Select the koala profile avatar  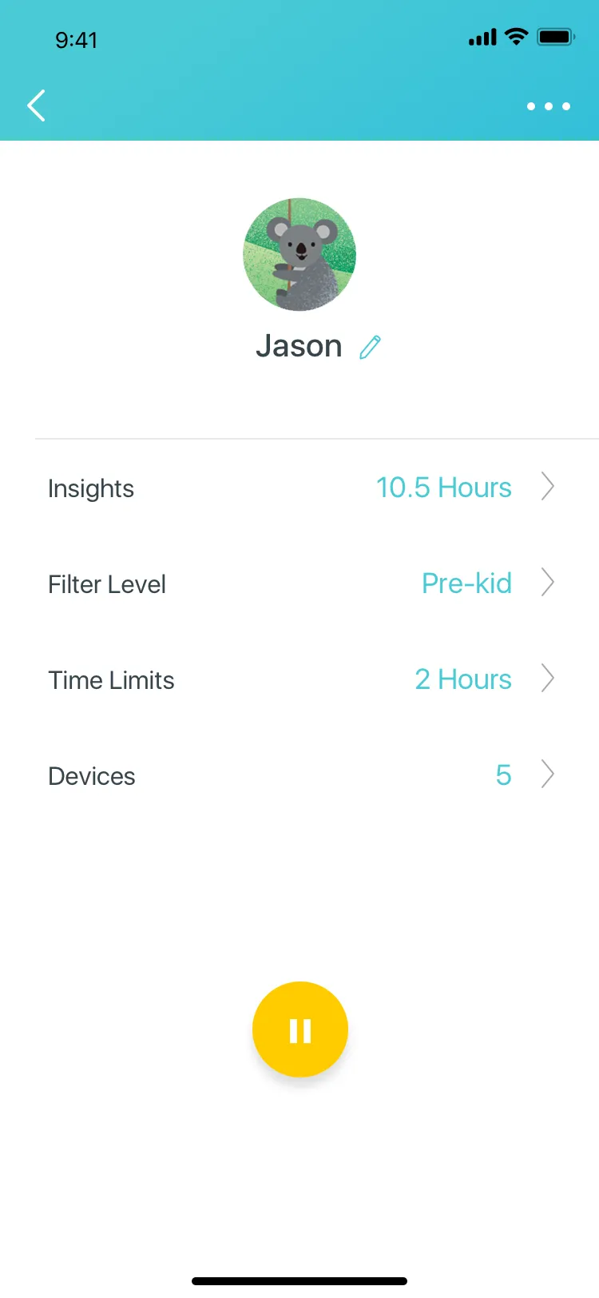click(x=299, y=254)
